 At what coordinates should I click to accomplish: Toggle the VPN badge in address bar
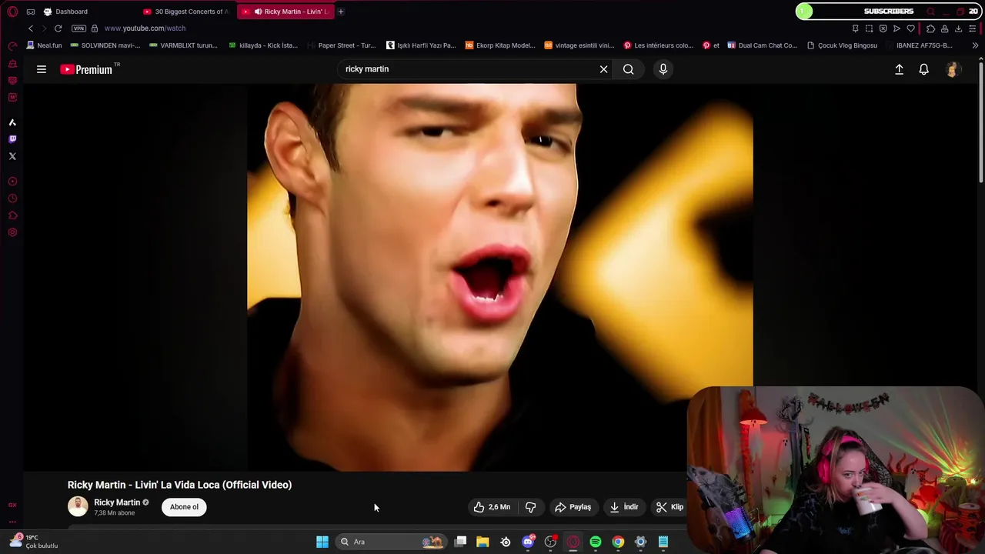click(x=78, y=28)
